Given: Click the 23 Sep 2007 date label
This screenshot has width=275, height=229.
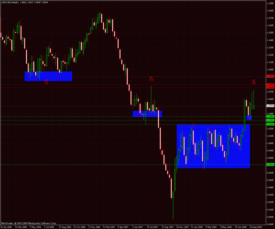Looking at the screenshot, I should [168, 227].
